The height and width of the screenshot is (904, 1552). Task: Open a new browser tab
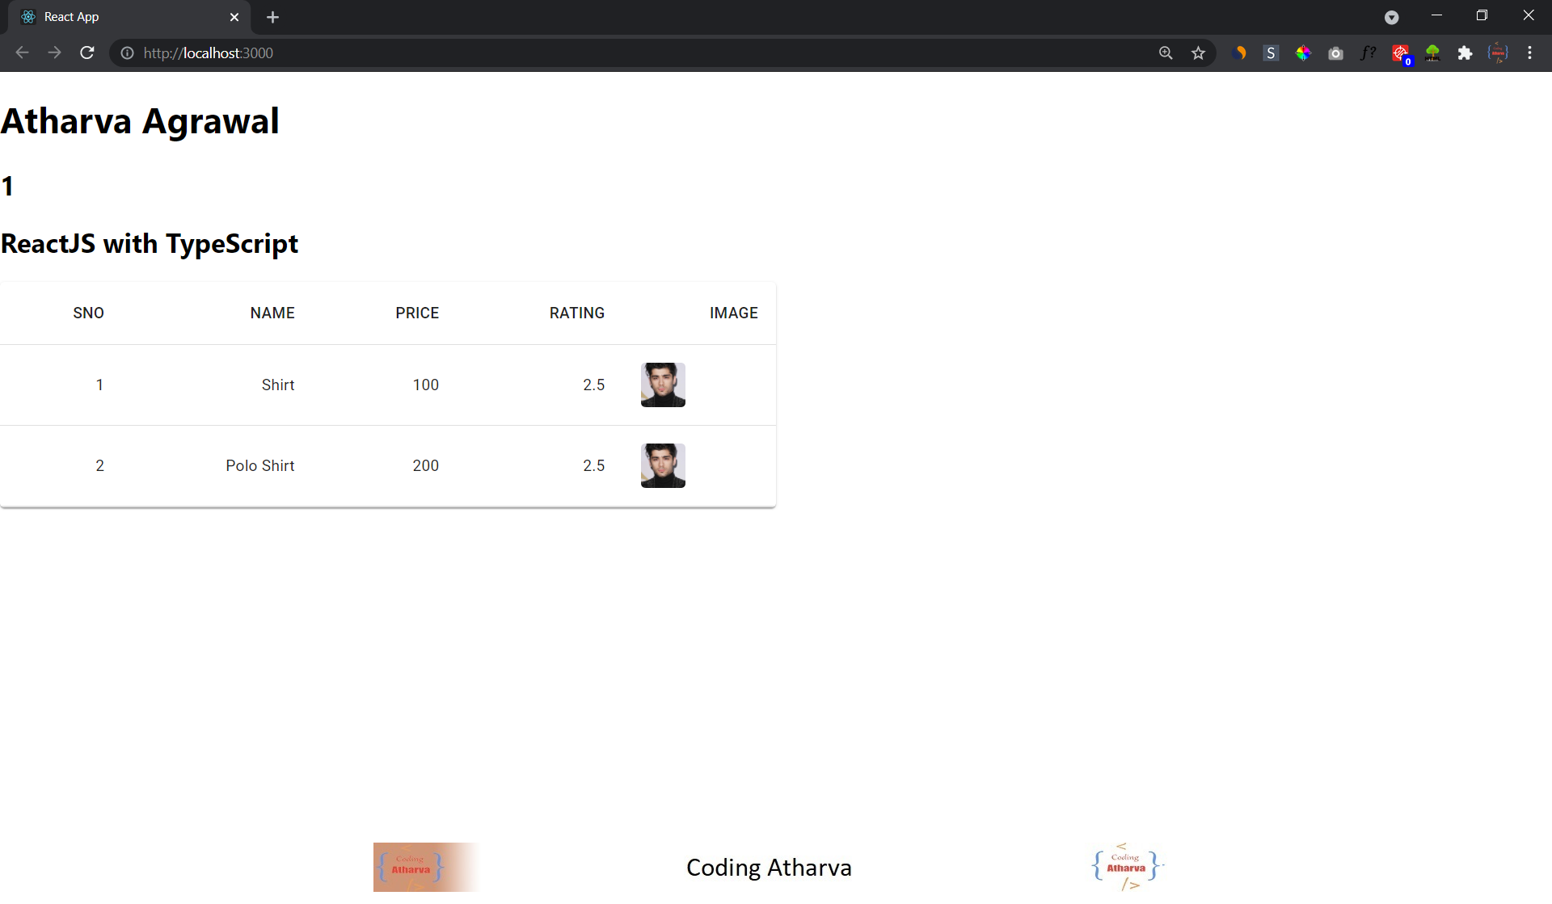[x=272, y=16]
